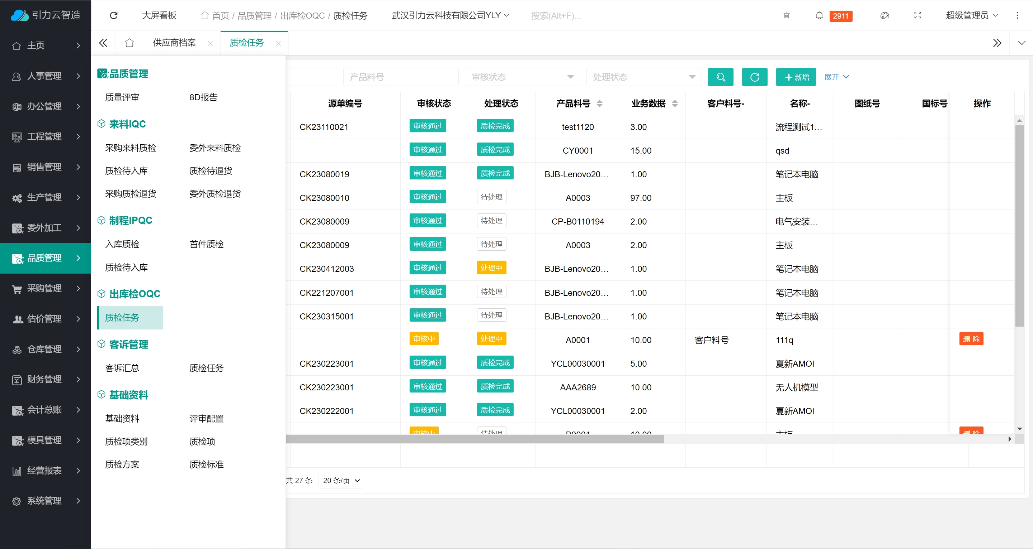The height and width of the screenshot is (549, 1033).
Task: Click the green search magnifier button
Action: click(x=720, y=77)
